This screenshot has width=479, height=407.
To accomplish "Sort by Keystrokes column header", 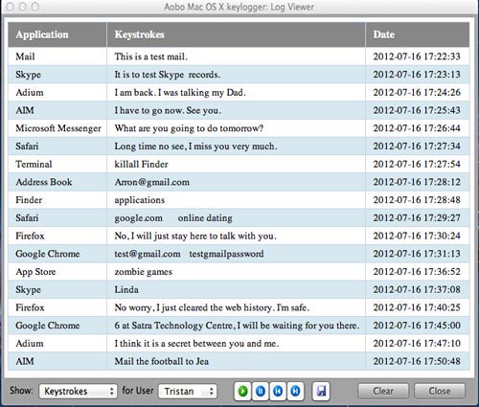I will 236,34.
